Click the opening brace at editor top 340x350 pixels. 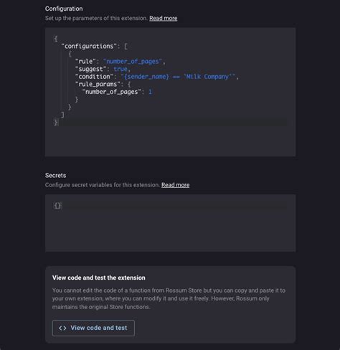(55, 39)
